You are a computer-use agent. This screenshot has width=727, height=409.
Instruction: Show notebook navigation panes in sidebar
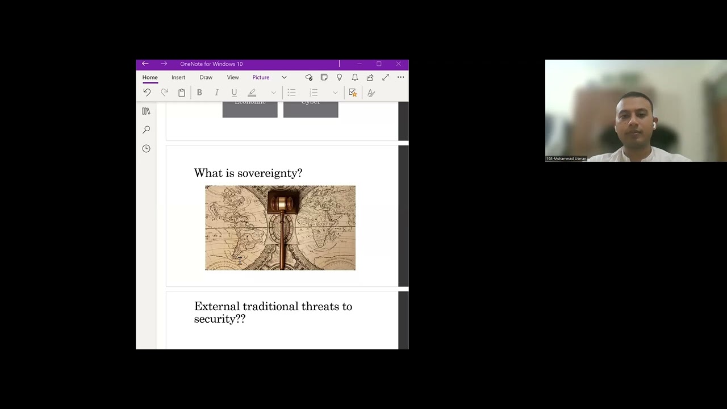pyautogui.click(x=147, y=111)
